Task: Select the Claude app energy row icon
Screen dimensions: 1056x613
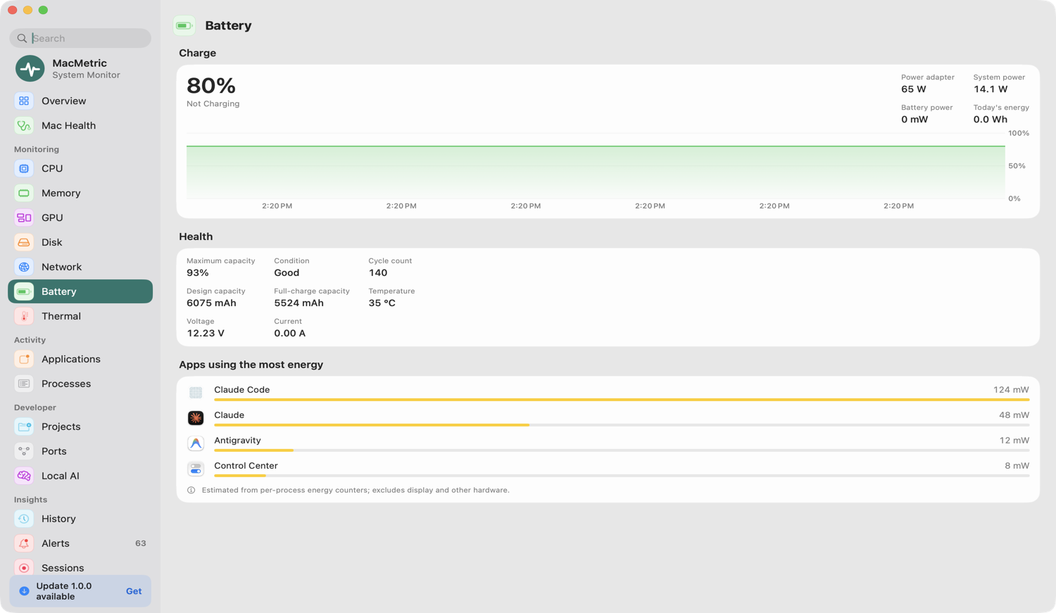Action: 196,418
